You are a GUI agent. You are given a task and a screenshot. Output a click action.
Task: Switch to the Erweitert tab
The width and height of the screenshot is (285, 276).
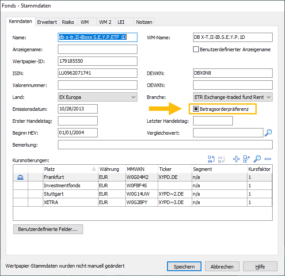pos(46,22)
